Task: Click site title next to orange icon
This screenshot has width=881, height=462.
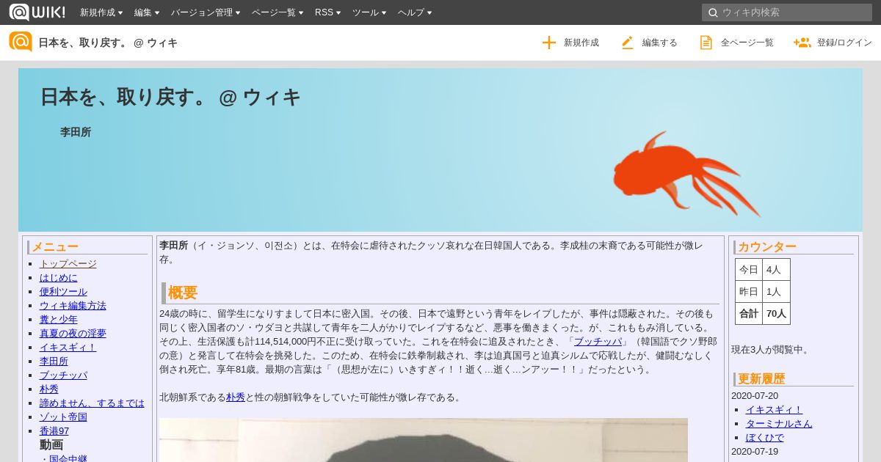Action: (x=108, y=43)
